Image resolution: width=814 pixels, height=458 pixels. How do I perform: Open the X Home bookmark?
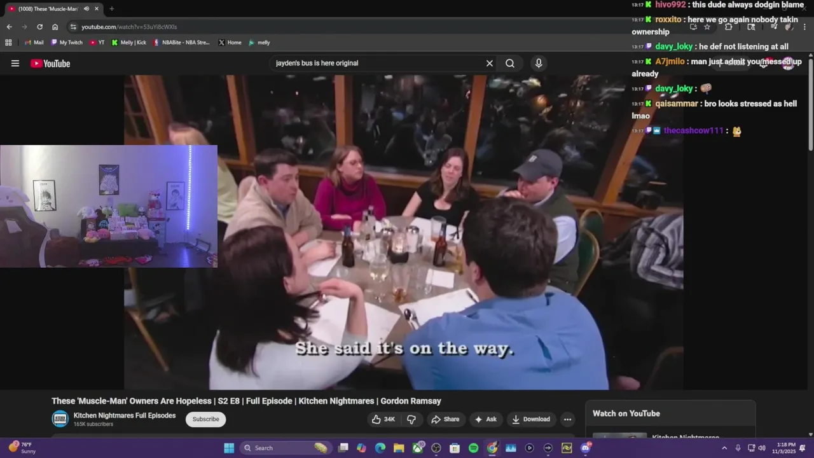pos(230,43)
